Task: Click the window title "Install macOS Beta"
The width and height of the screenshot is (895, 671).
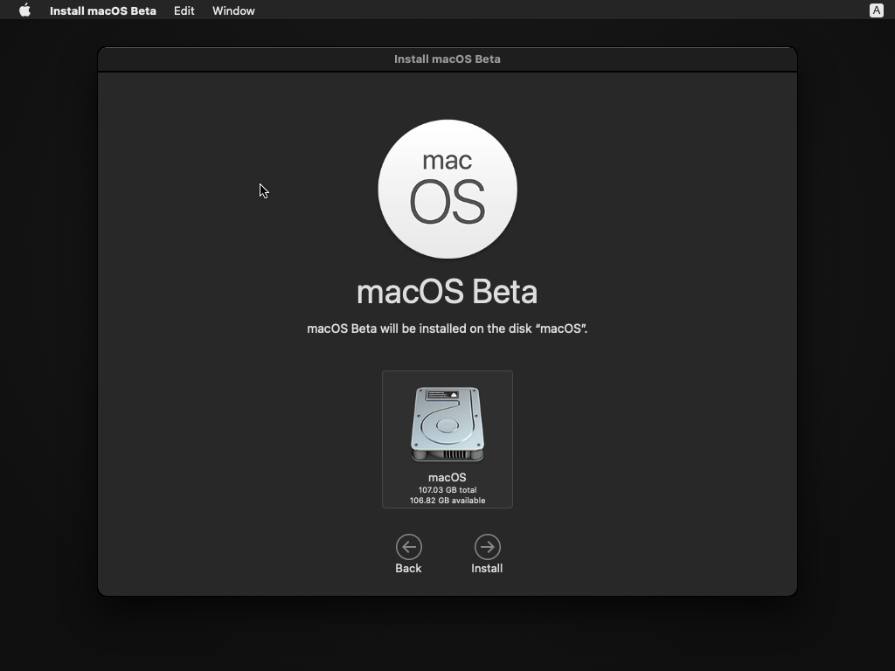Action: 447,59
